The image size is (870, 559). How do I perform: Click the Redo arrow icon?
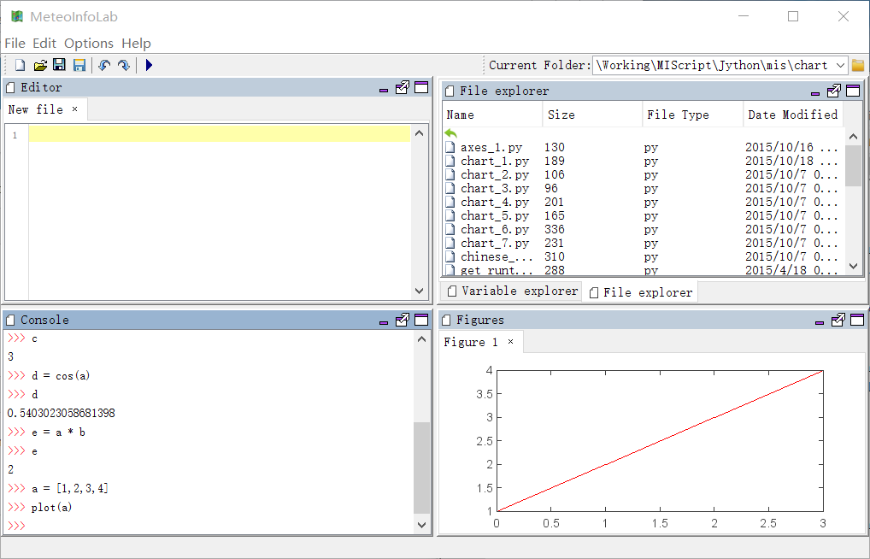click(x=124, y=65)
